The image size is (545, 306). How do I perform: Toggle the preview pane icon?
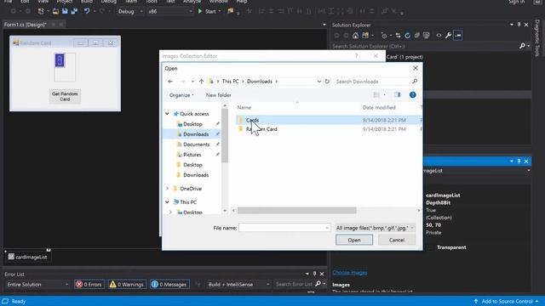coord(398,94)
